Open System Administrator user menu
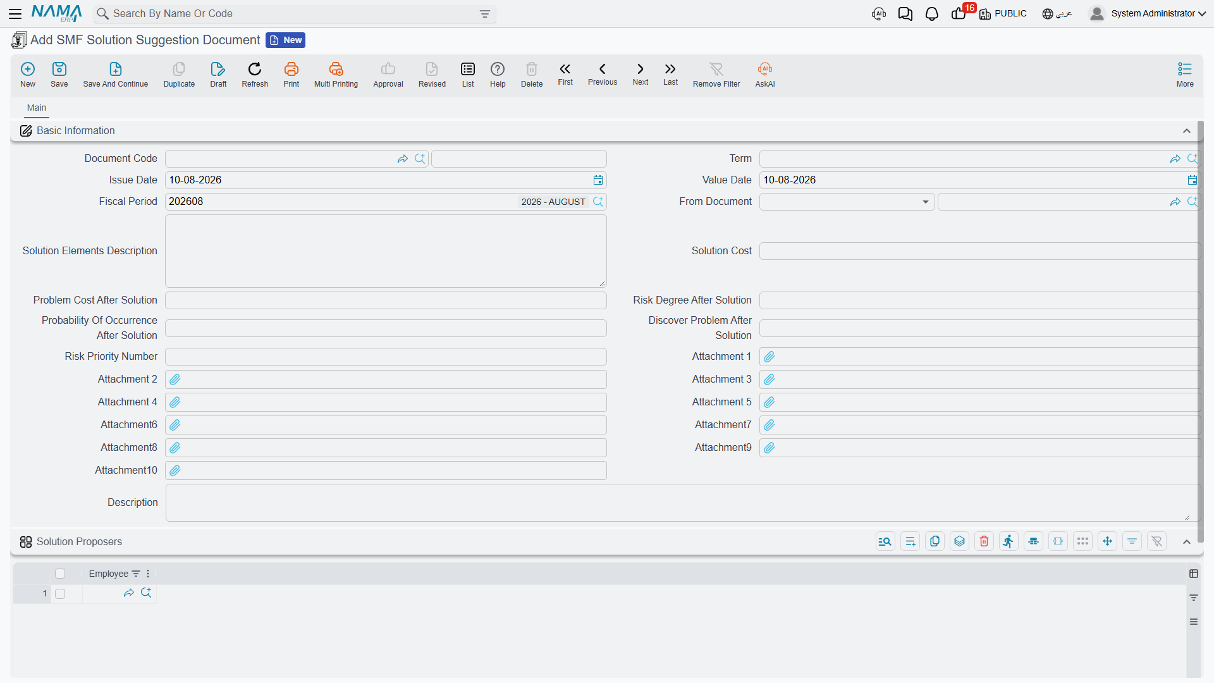This screenshot has width=1214, height=683. point(1148,13)
